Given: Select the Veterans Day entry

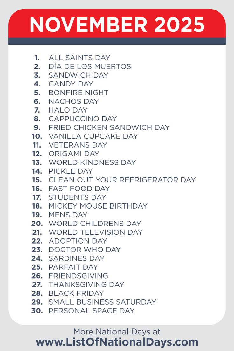Looking at the screenshot, I should coord(78,145).
